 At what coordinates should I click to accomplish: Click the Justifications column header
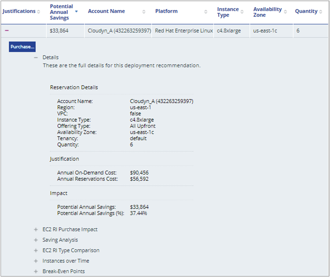(19, 11)
